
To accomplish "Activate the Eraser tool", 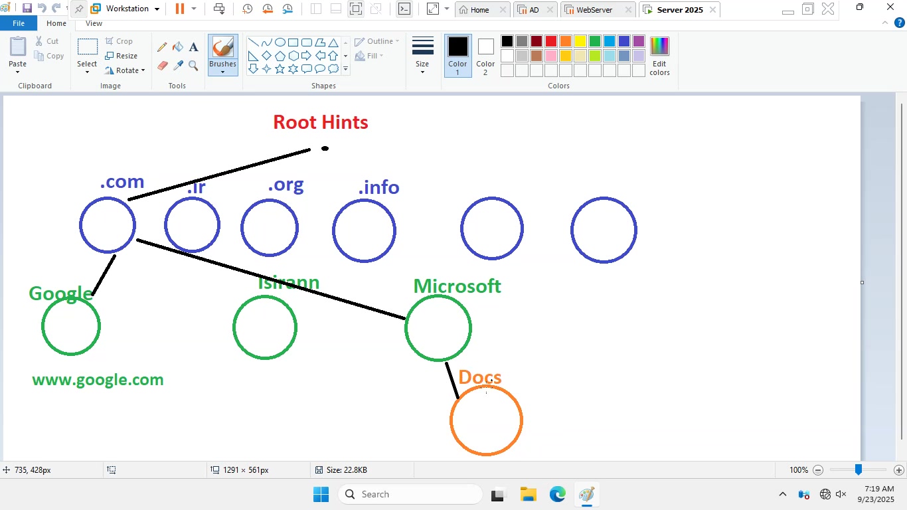I will [x=162, y=66].
